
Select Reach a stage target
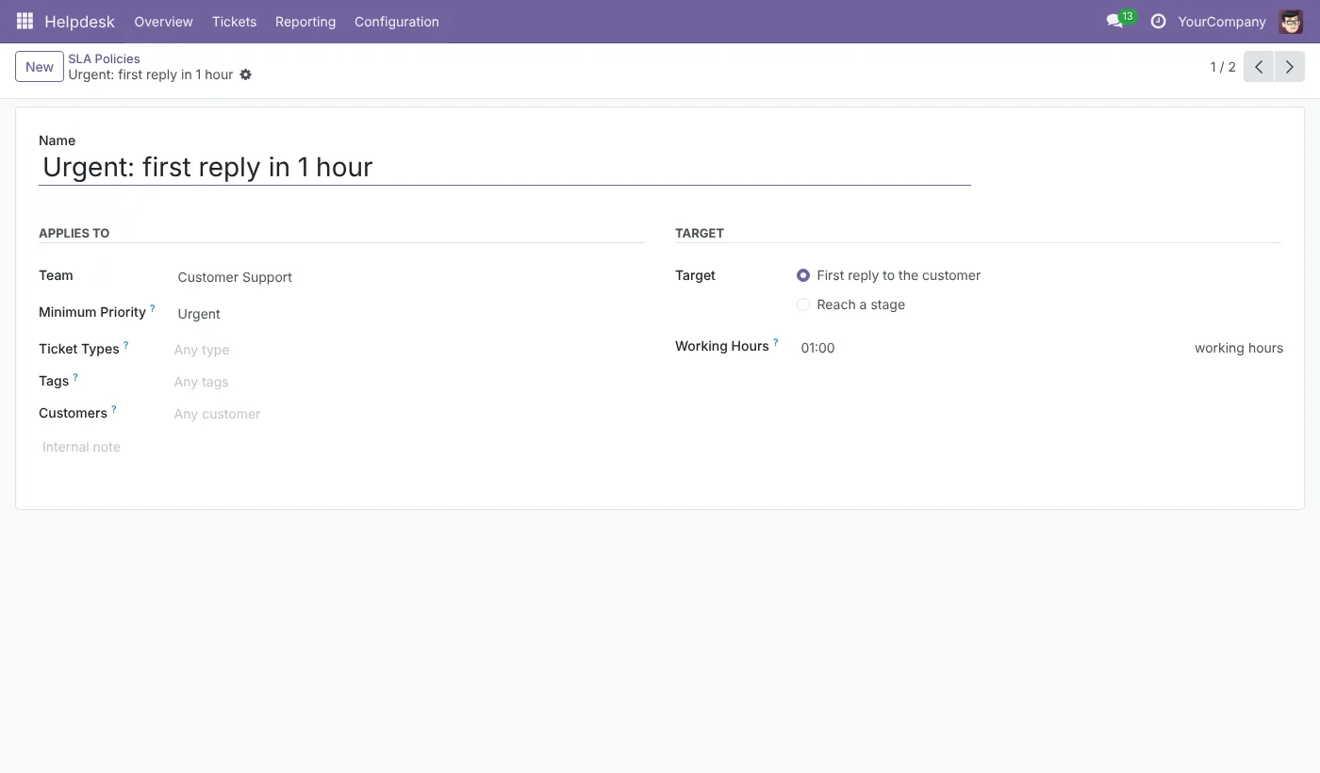[803, 304]
